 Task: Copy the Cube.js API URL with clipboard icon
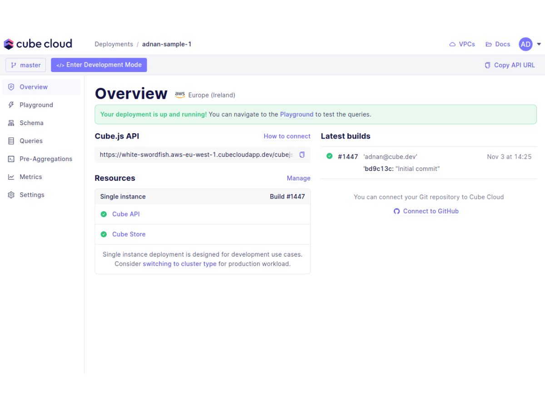pos(302,155)
